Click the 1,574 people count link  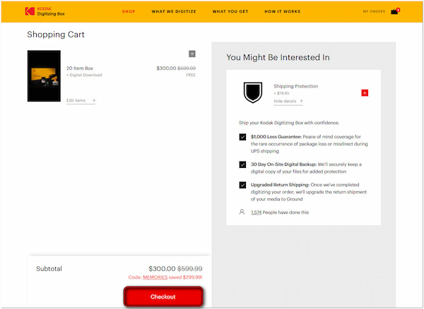(256, 212)
